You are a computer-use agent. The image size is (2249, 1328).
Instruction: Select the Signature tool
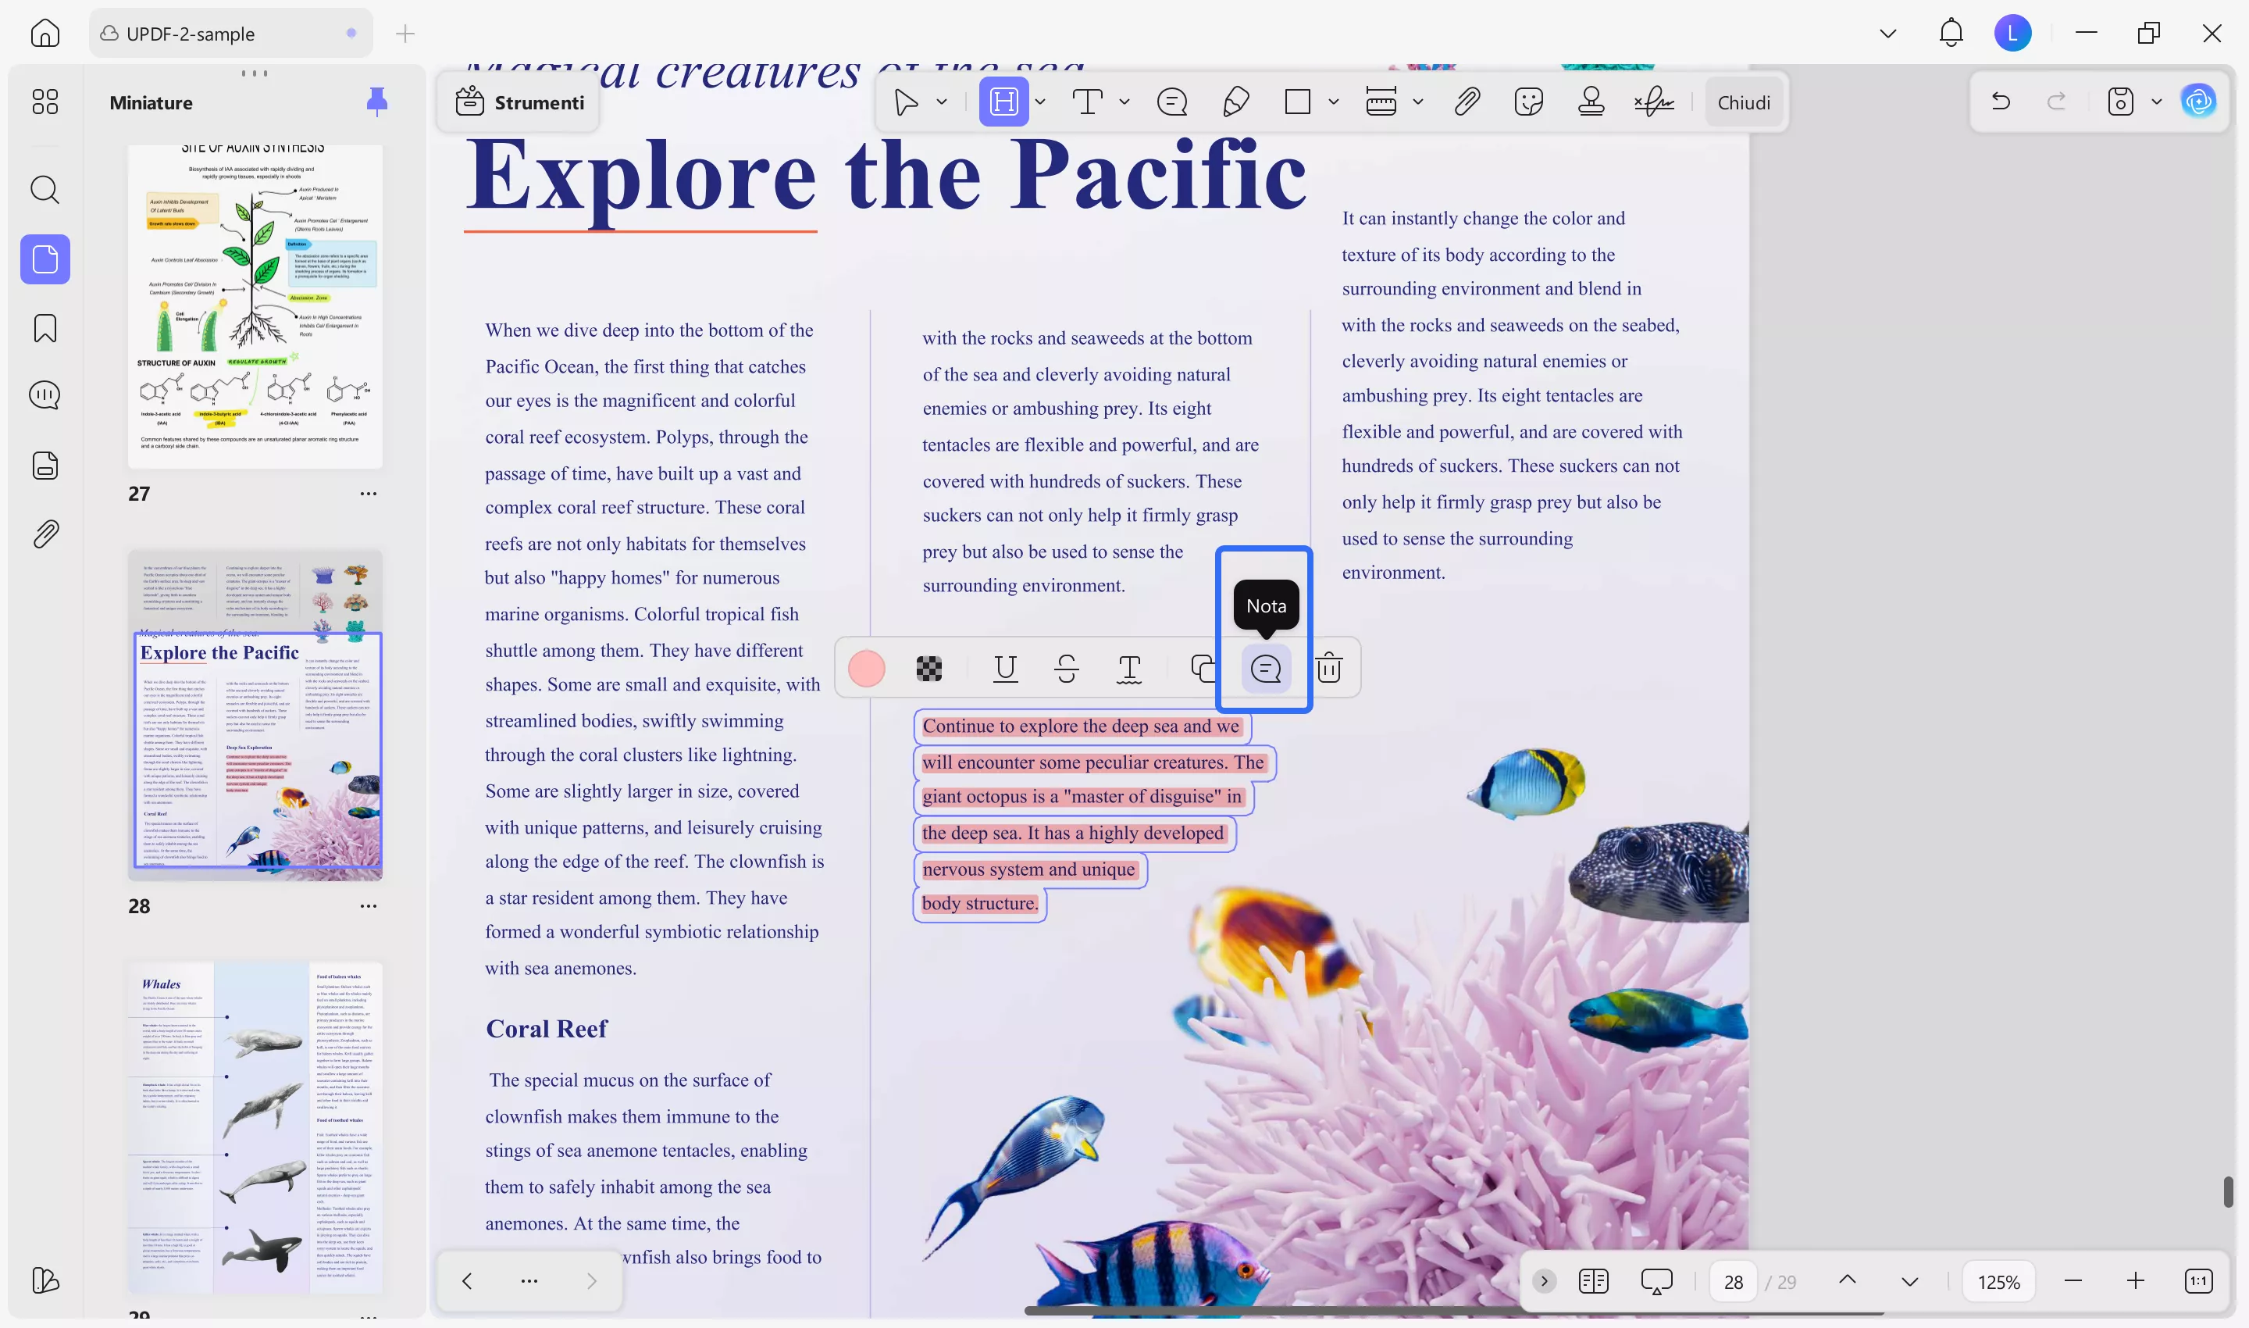click(x=1654, y=101)
